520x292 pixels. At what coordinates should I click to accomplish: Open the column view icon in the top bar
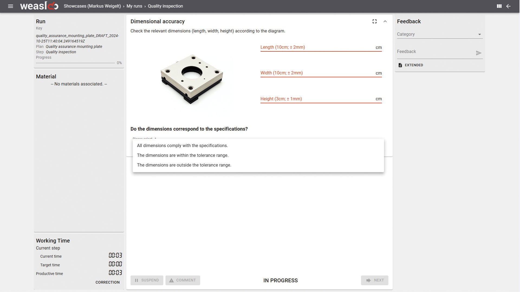tap(499, 6)
